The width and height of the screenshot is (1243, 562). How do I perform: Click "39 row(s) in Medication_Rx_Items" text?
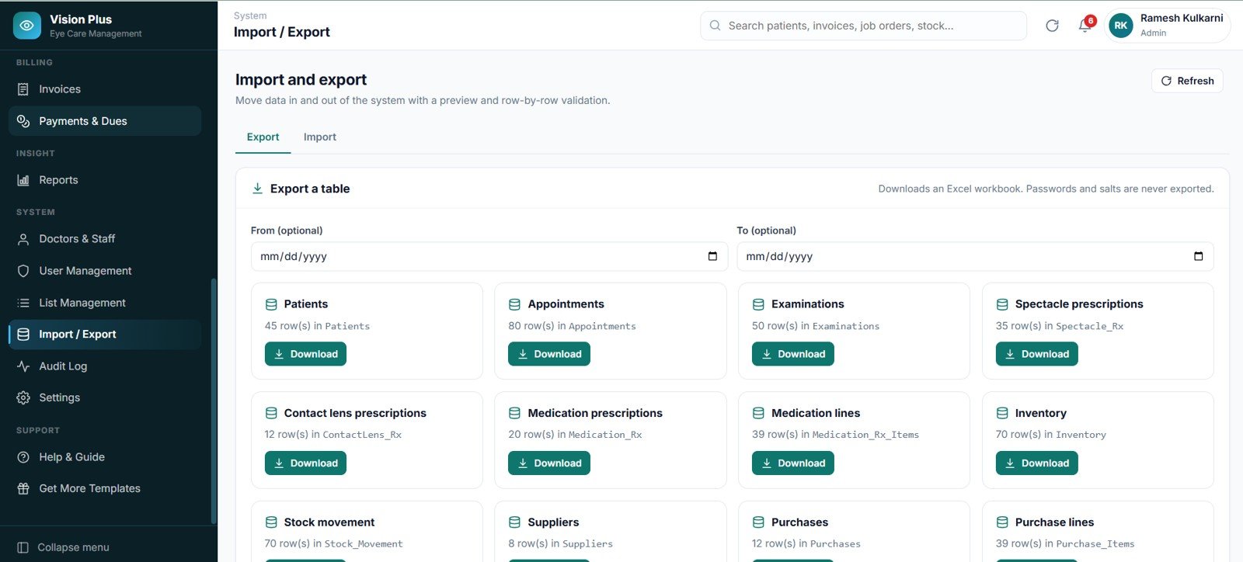tap(835, 435)
